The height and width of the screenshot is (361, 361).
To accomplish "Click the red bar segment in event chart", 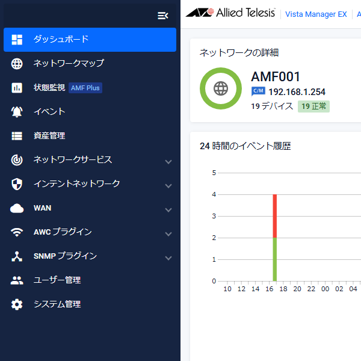I will 275,216.
